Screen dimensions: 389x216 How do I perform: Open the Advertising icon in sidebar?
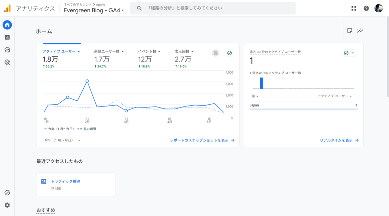7,62
